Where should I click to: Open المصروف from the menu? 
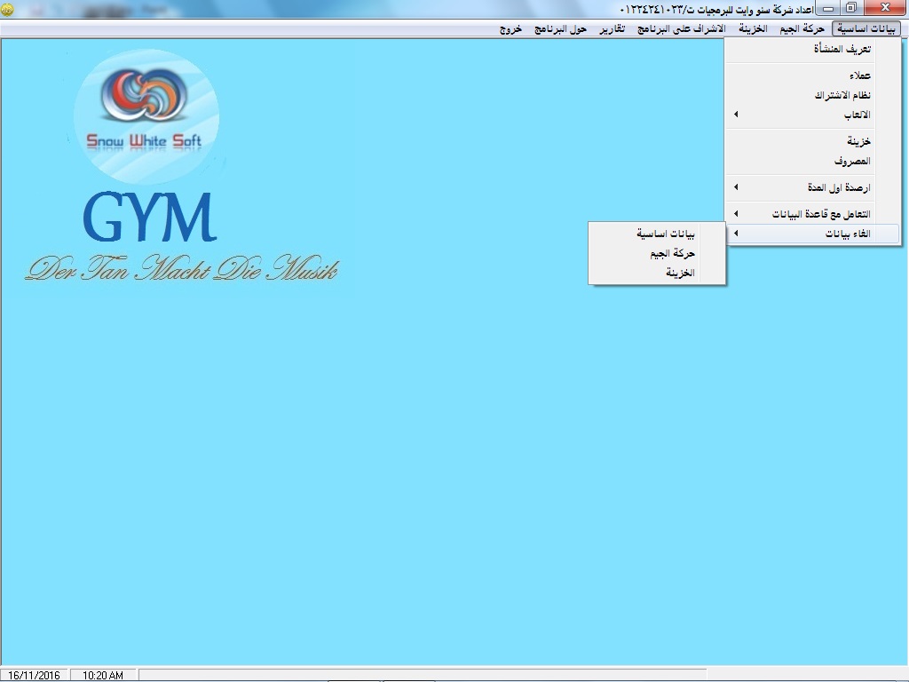(852, 161)
